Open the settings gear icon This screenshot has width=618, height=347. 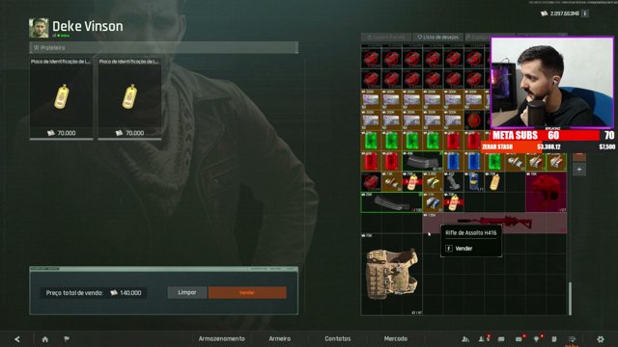point(601,339)
